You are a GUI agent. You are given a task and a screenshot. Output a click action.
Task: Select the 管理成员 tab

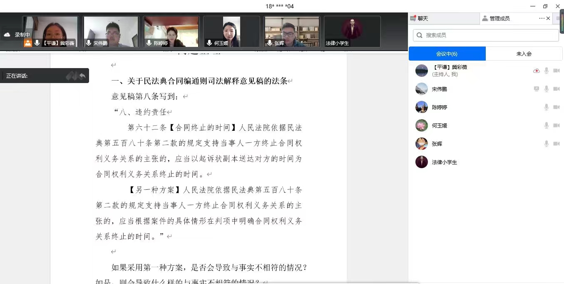tap(499, 18)
